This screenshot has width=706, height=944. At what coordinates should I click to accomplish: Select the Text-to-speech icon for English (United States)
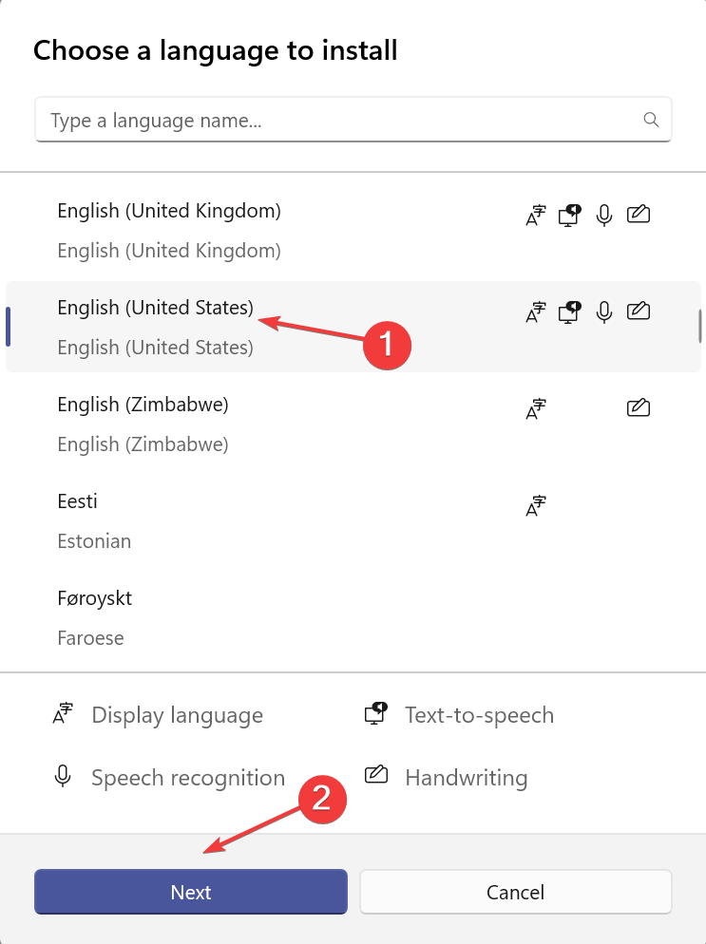569,312
